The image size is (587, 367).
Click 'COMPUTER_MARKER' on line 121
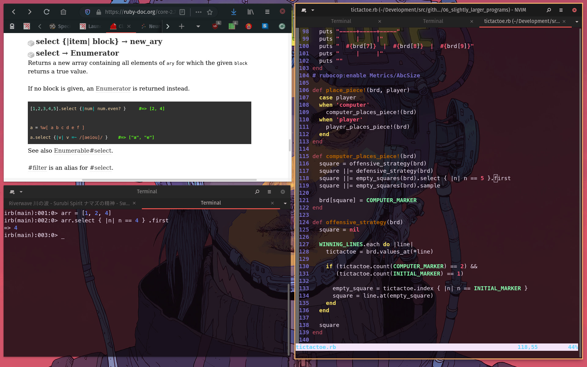click(x=391, y=200)
